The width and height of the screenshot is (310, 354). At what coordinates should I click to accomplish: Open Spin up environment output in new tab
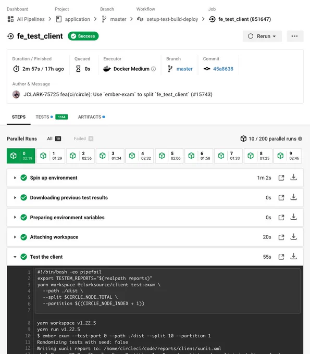[281, 178]
